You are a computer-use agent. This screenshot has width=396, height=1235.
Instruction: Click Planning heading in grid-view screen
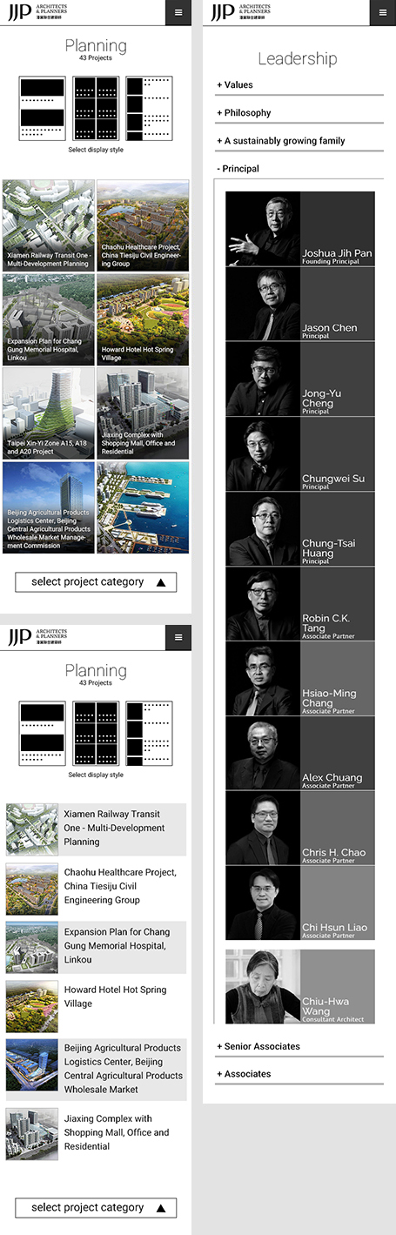point(96,45)
